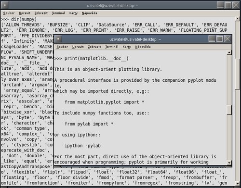Screen dimensions: 241x188
Task: Click 'which may be imported directly, e.g::' line
Action: [102, 91]
